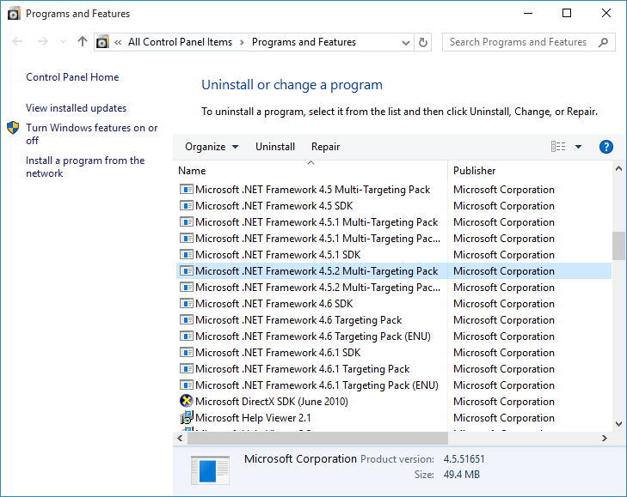Change the view with the view icon

[x=558, y=147]
